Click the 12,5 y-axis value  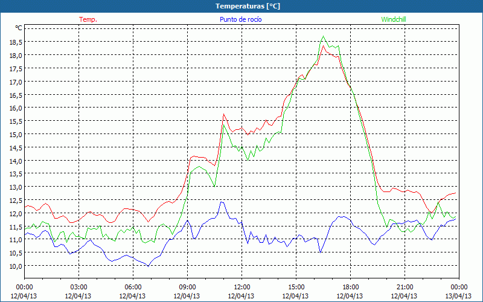(x=16, y=201)
